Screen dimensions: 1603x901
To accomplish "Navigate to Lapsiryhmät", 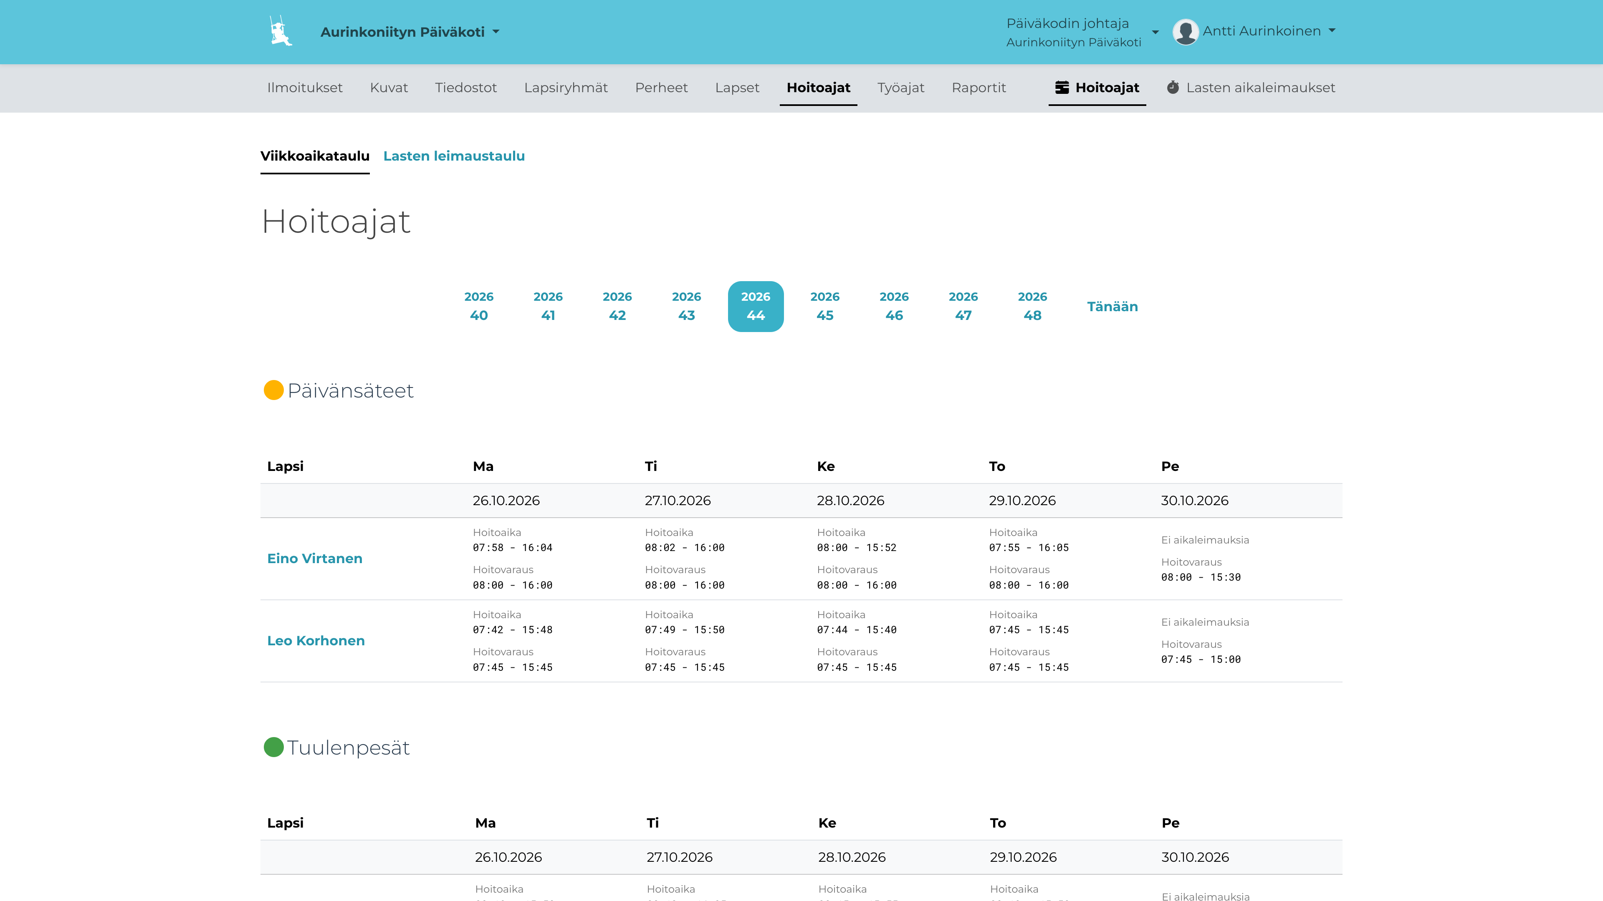I will click(x=566, y=88).
